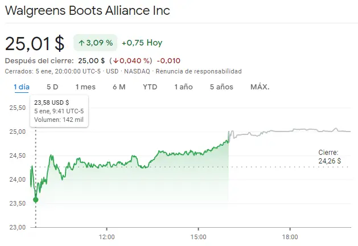
Task: Select the 5 años range tab
Action: pos(221,87)
